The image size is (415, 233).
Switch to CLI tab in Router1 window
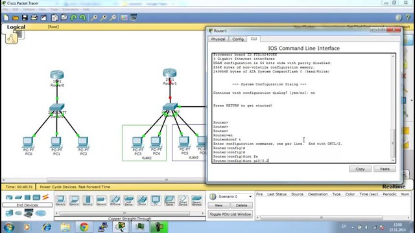(x=254, y=39)
